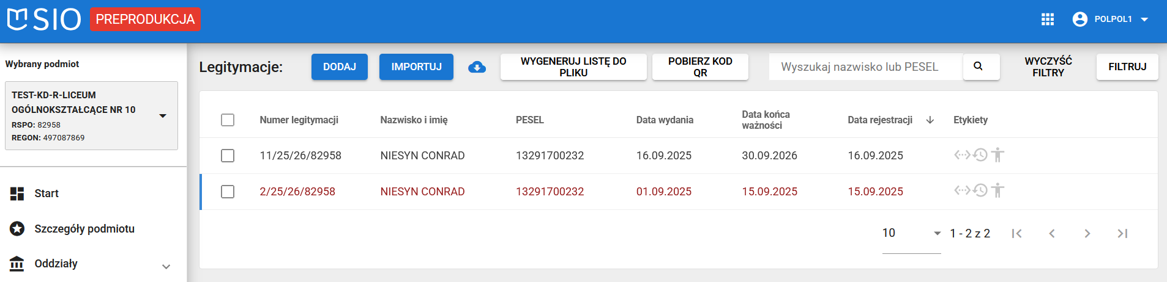The height and width of the screenshot is (282, 1167).
Task: Focus the nazwisko or PESEL search field
Action: [x=864, y=67]
